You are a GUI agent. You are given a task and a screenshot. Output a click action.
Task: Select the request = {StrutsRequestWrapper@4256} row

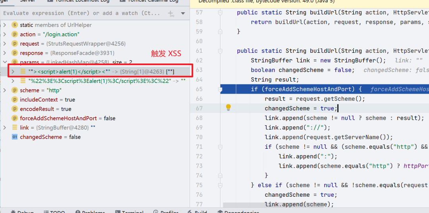coord(95,44)
